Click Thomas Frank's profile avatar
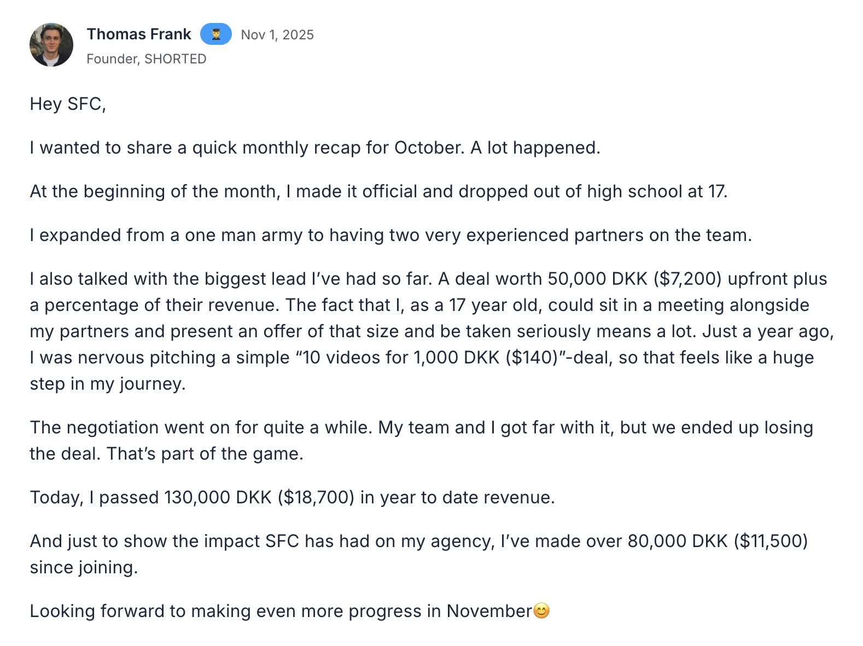This screenshot has width=863, height=646. pyautogui.click(x=51, y=45)
